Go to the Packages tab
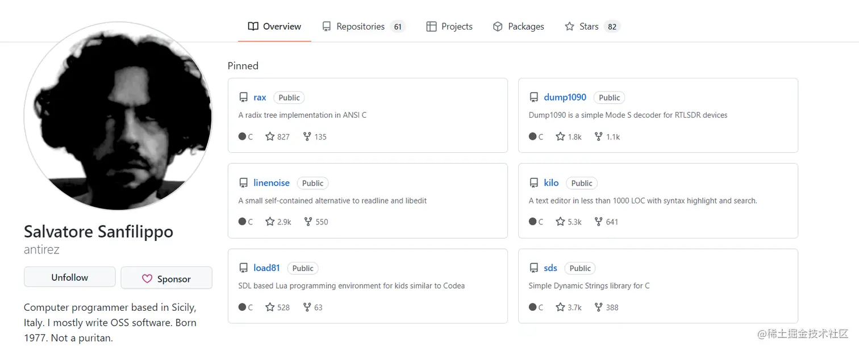The height and width of the screenshot is (350, 859). [518, 27]
